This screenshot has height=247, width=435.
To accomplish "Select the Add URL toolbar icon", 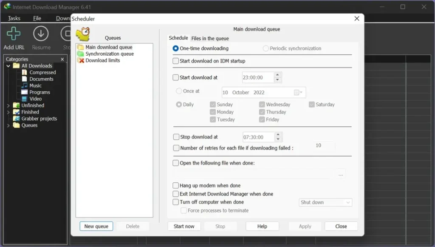I will tap(13, 34).
